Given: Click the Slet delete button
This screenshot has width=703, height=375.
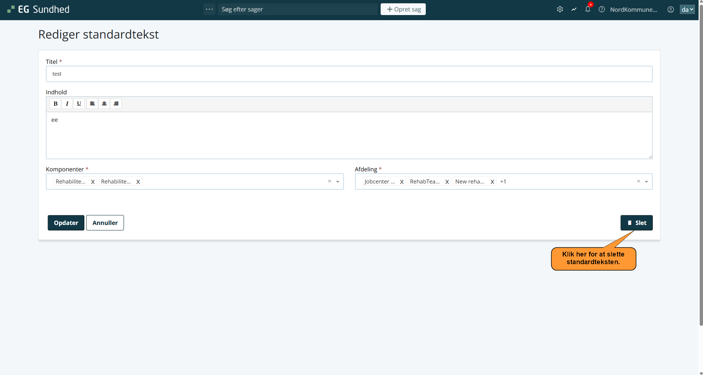Looking at the screenshot, I should pos(636,223).
